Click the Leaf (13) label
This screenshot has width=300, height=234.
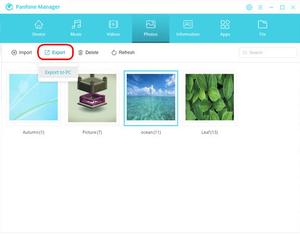(x=210, y=132)
